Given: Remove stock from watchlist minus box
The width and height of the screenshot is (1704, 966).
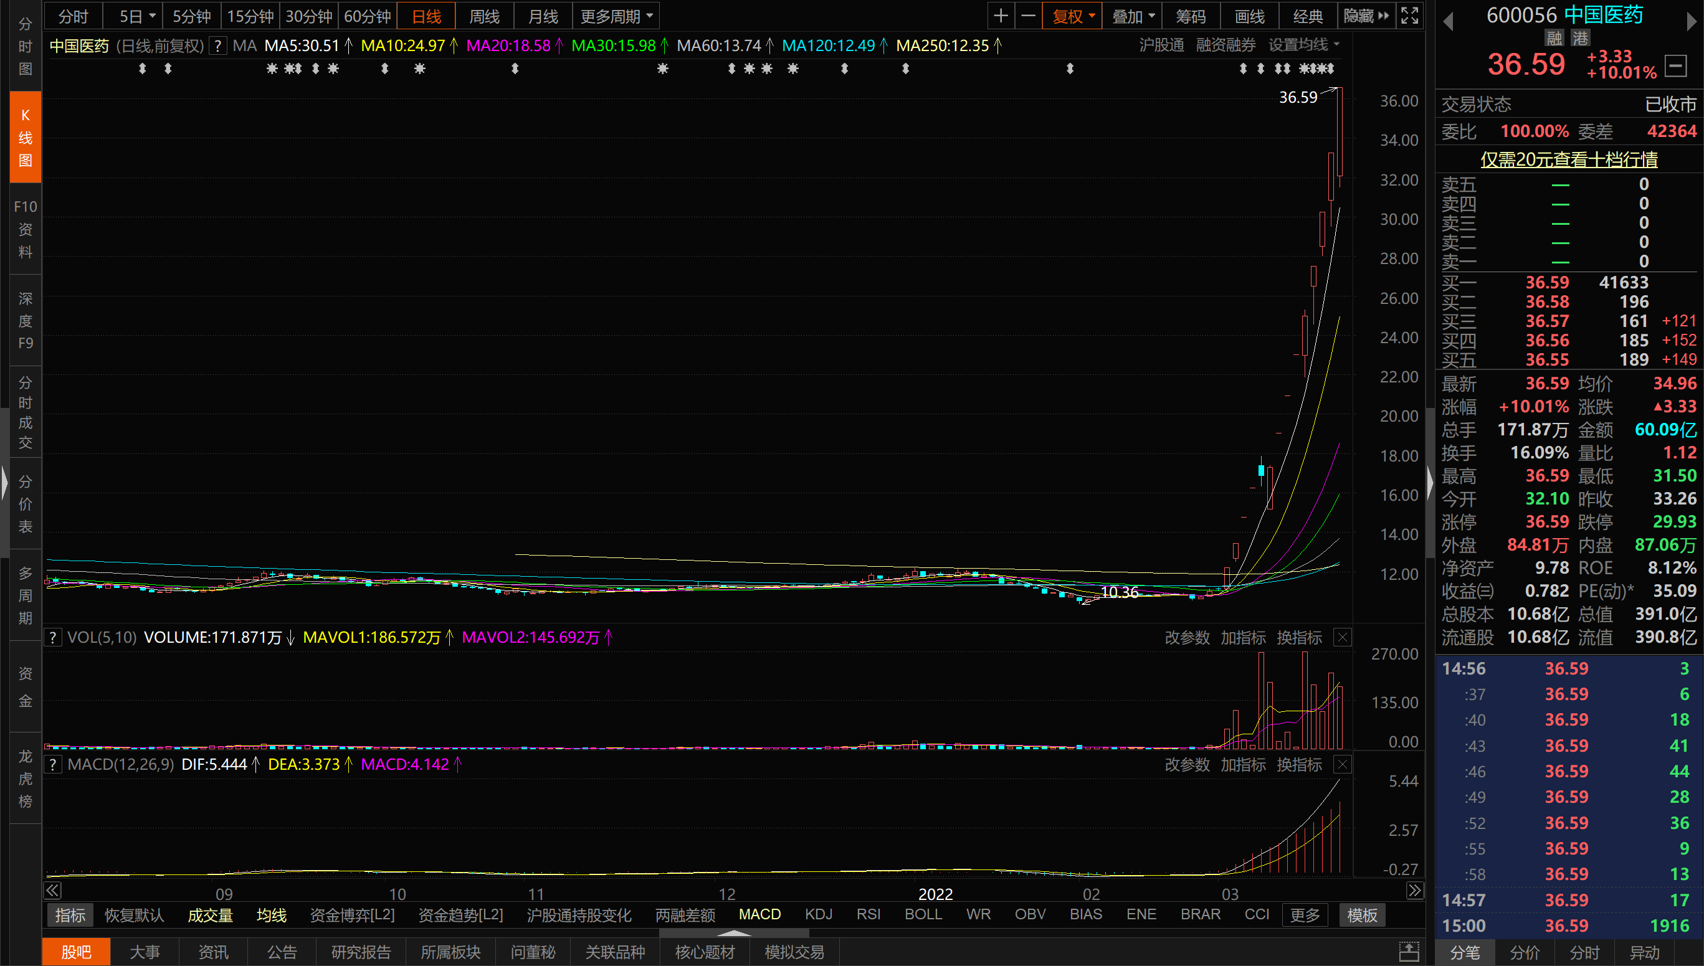Looking at the screenshot, I should pos(1676,65).
